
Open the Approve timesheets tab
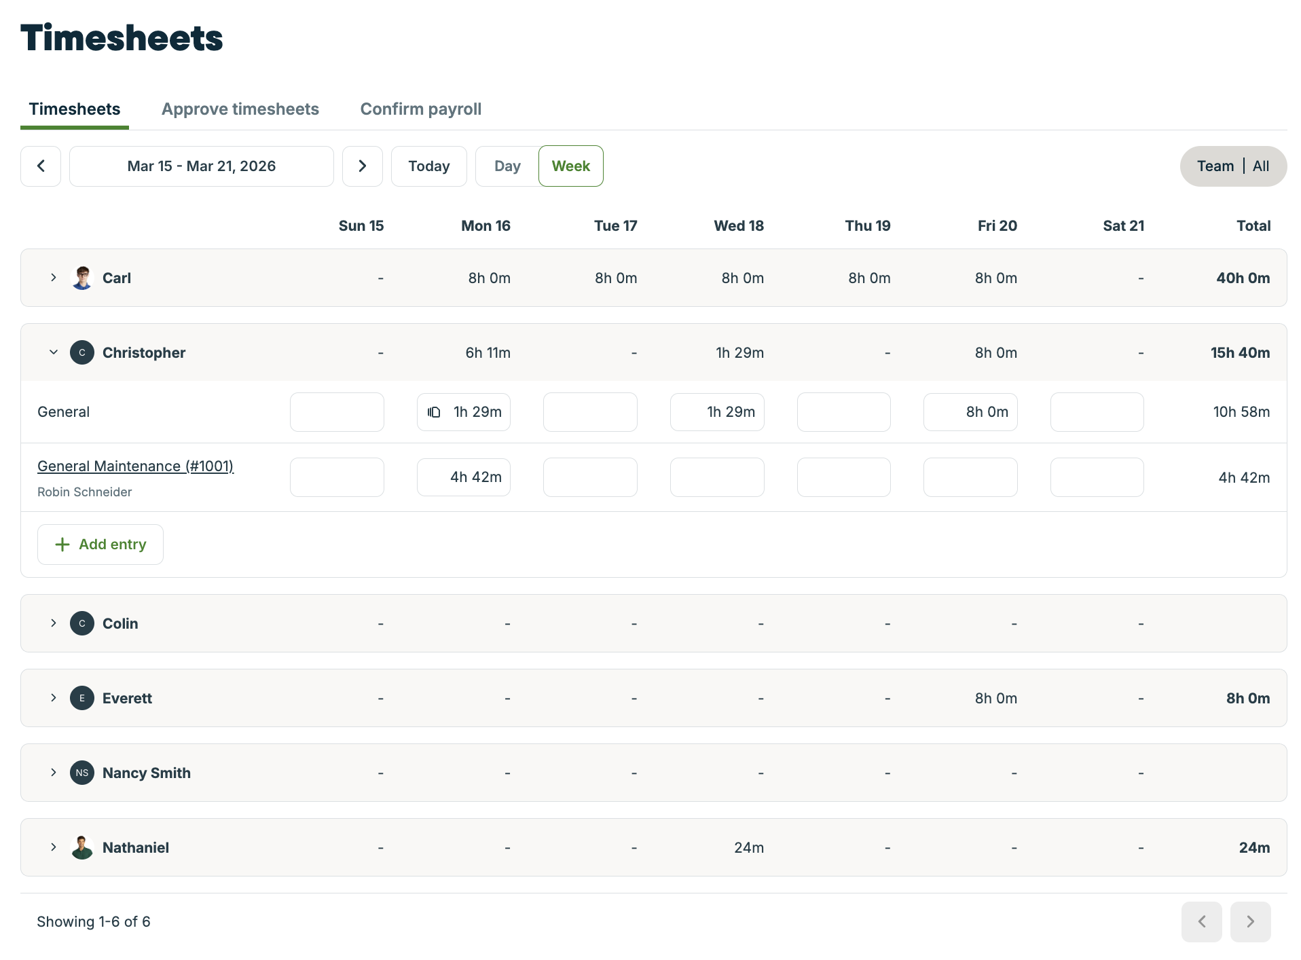click(240, 109)
